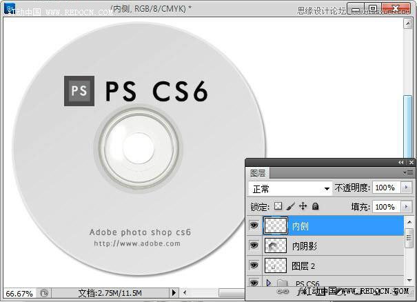Select the 内阴影 layer
The height and width of the screenshot is (302, 417).
[x=333, y=245]
